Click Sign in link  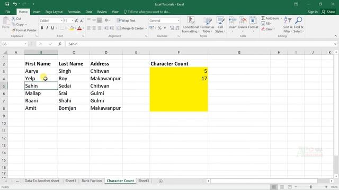pos(313,12)
